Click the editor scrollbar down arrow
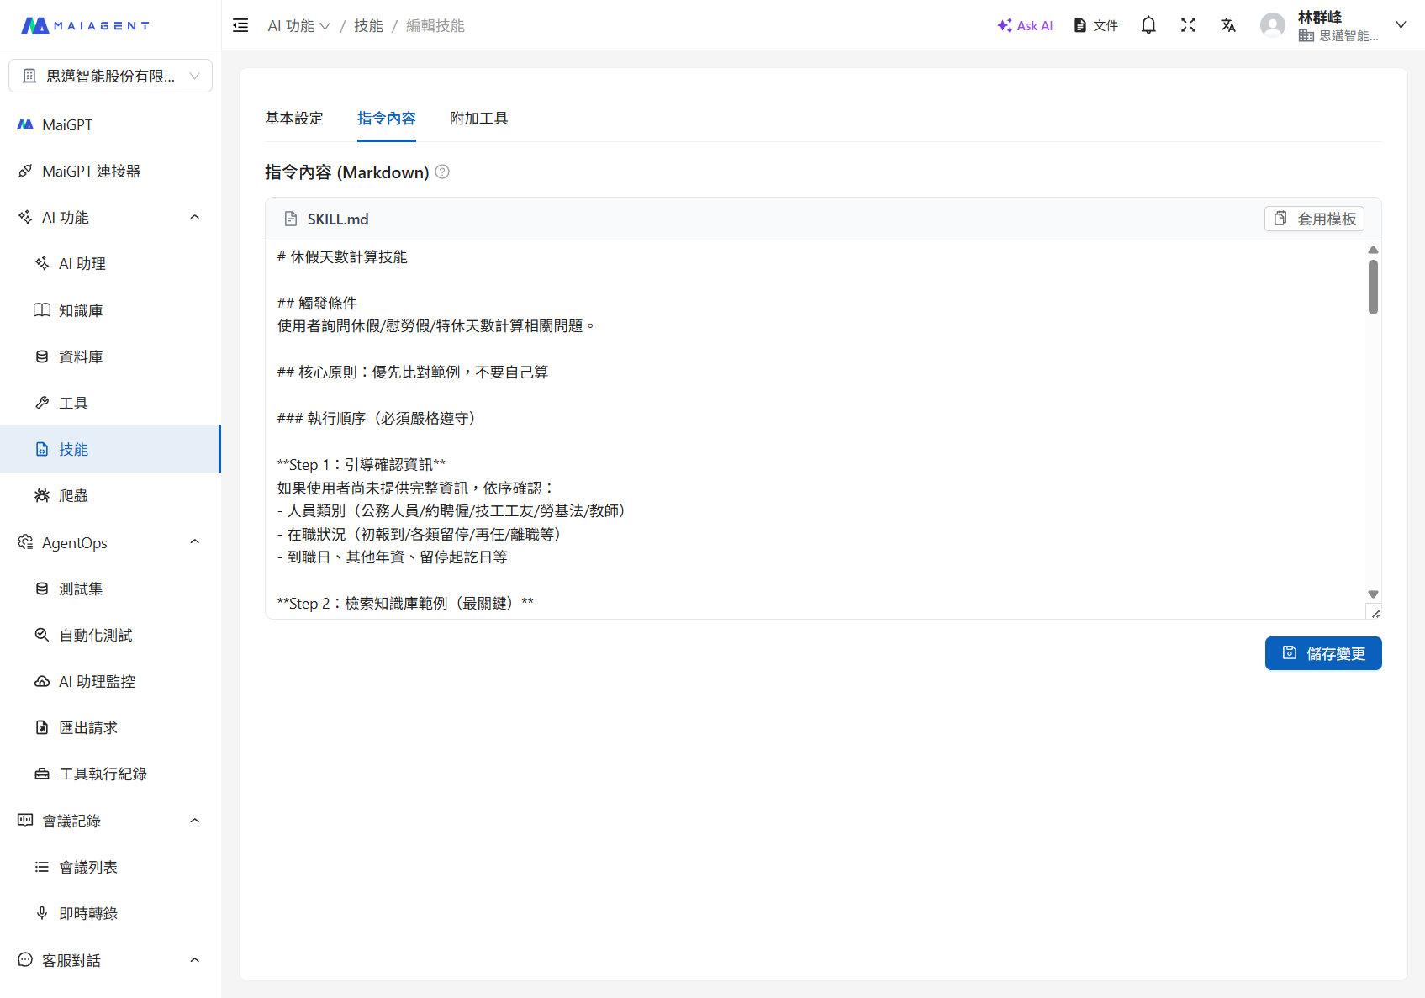 point(1373,594)
